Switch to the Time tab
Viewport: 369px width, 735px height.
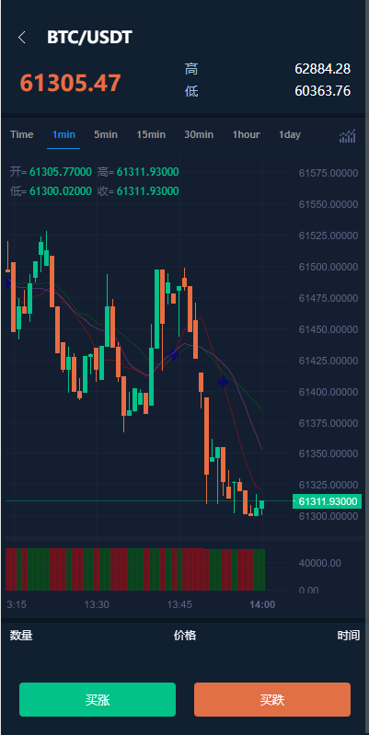[x=21, y=134]
